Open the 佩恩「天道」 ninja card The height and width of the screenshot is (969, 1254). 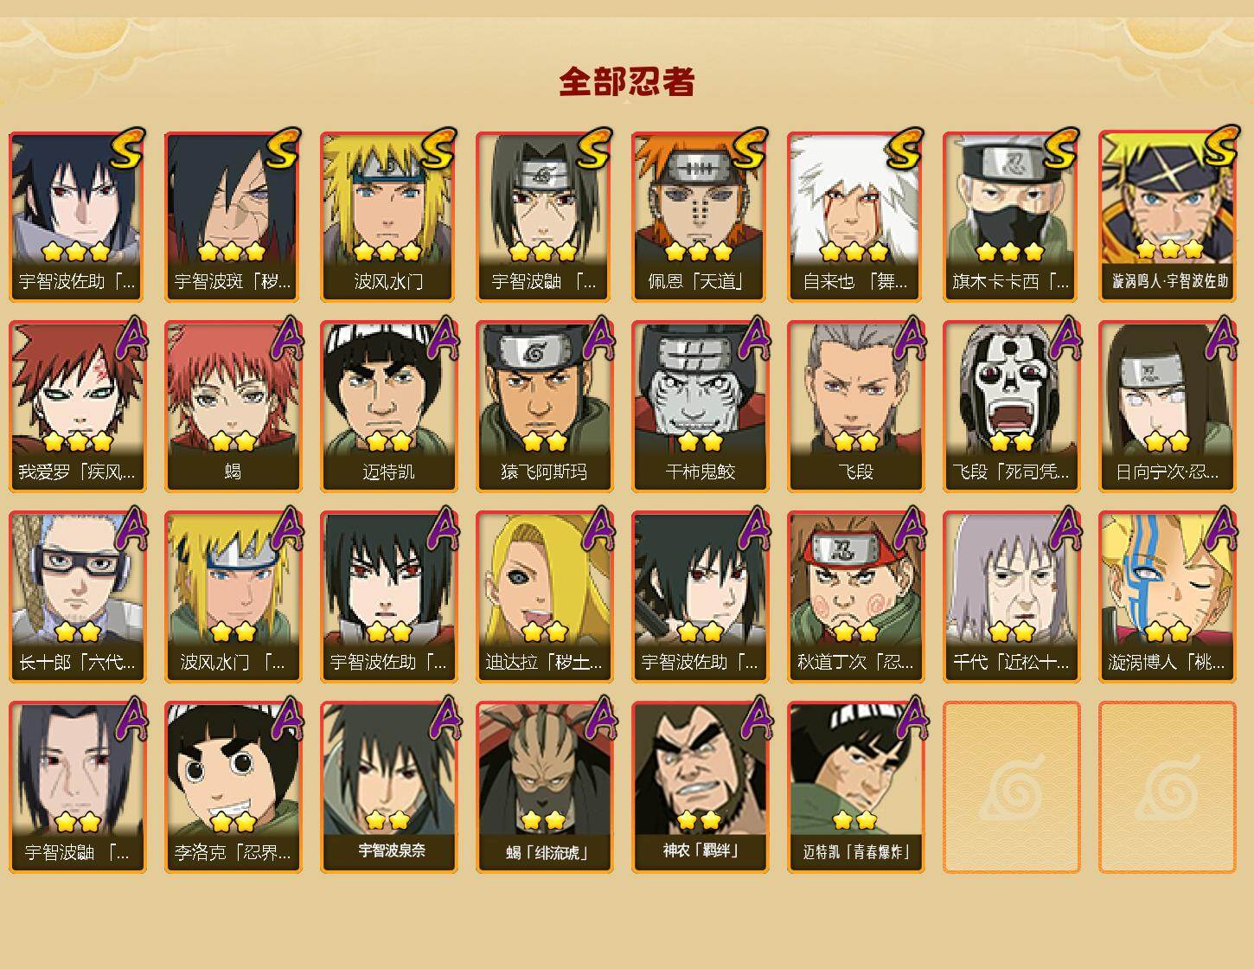coord(700,216)
